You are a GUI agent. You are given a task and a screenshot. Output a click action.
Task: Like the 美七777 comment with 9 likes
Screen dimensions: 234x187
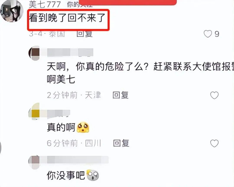pyautogui.click(x=208, y=34)
